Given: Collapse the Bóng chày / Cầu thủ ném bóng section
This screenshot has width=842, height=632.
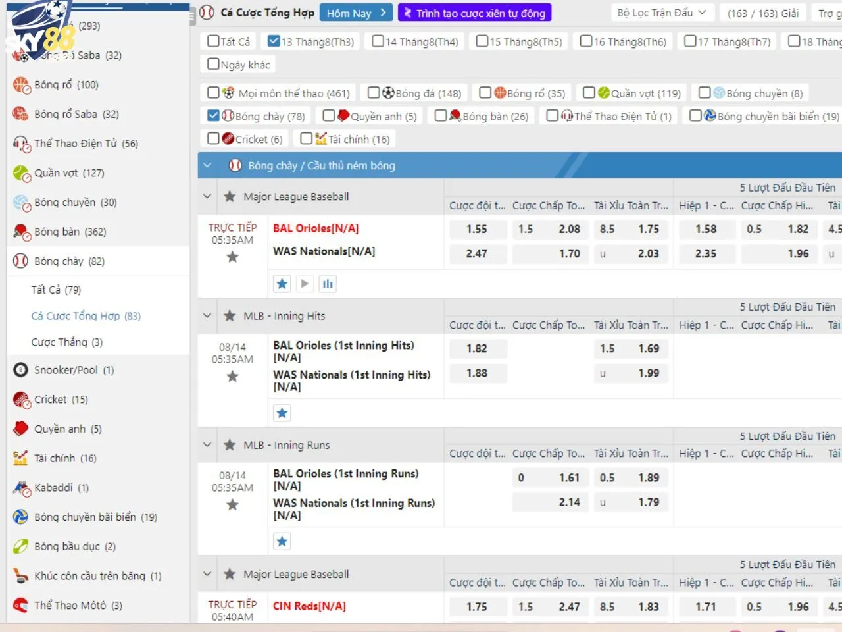Looking at the screenshot, I should tap(208, 165).
